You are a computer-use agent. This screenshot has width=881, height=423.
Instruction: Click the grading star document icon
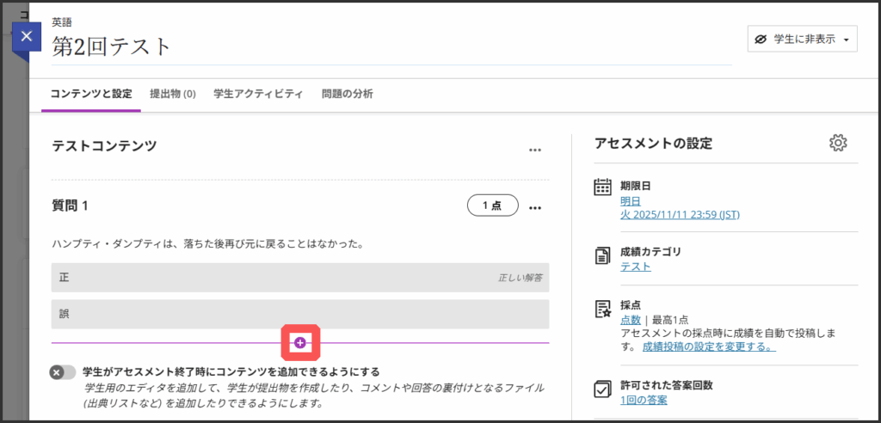pos(603,309)
